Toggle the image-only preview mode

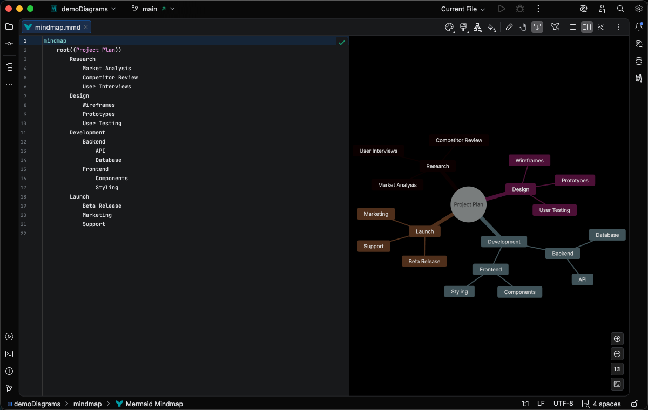(600, 26)
